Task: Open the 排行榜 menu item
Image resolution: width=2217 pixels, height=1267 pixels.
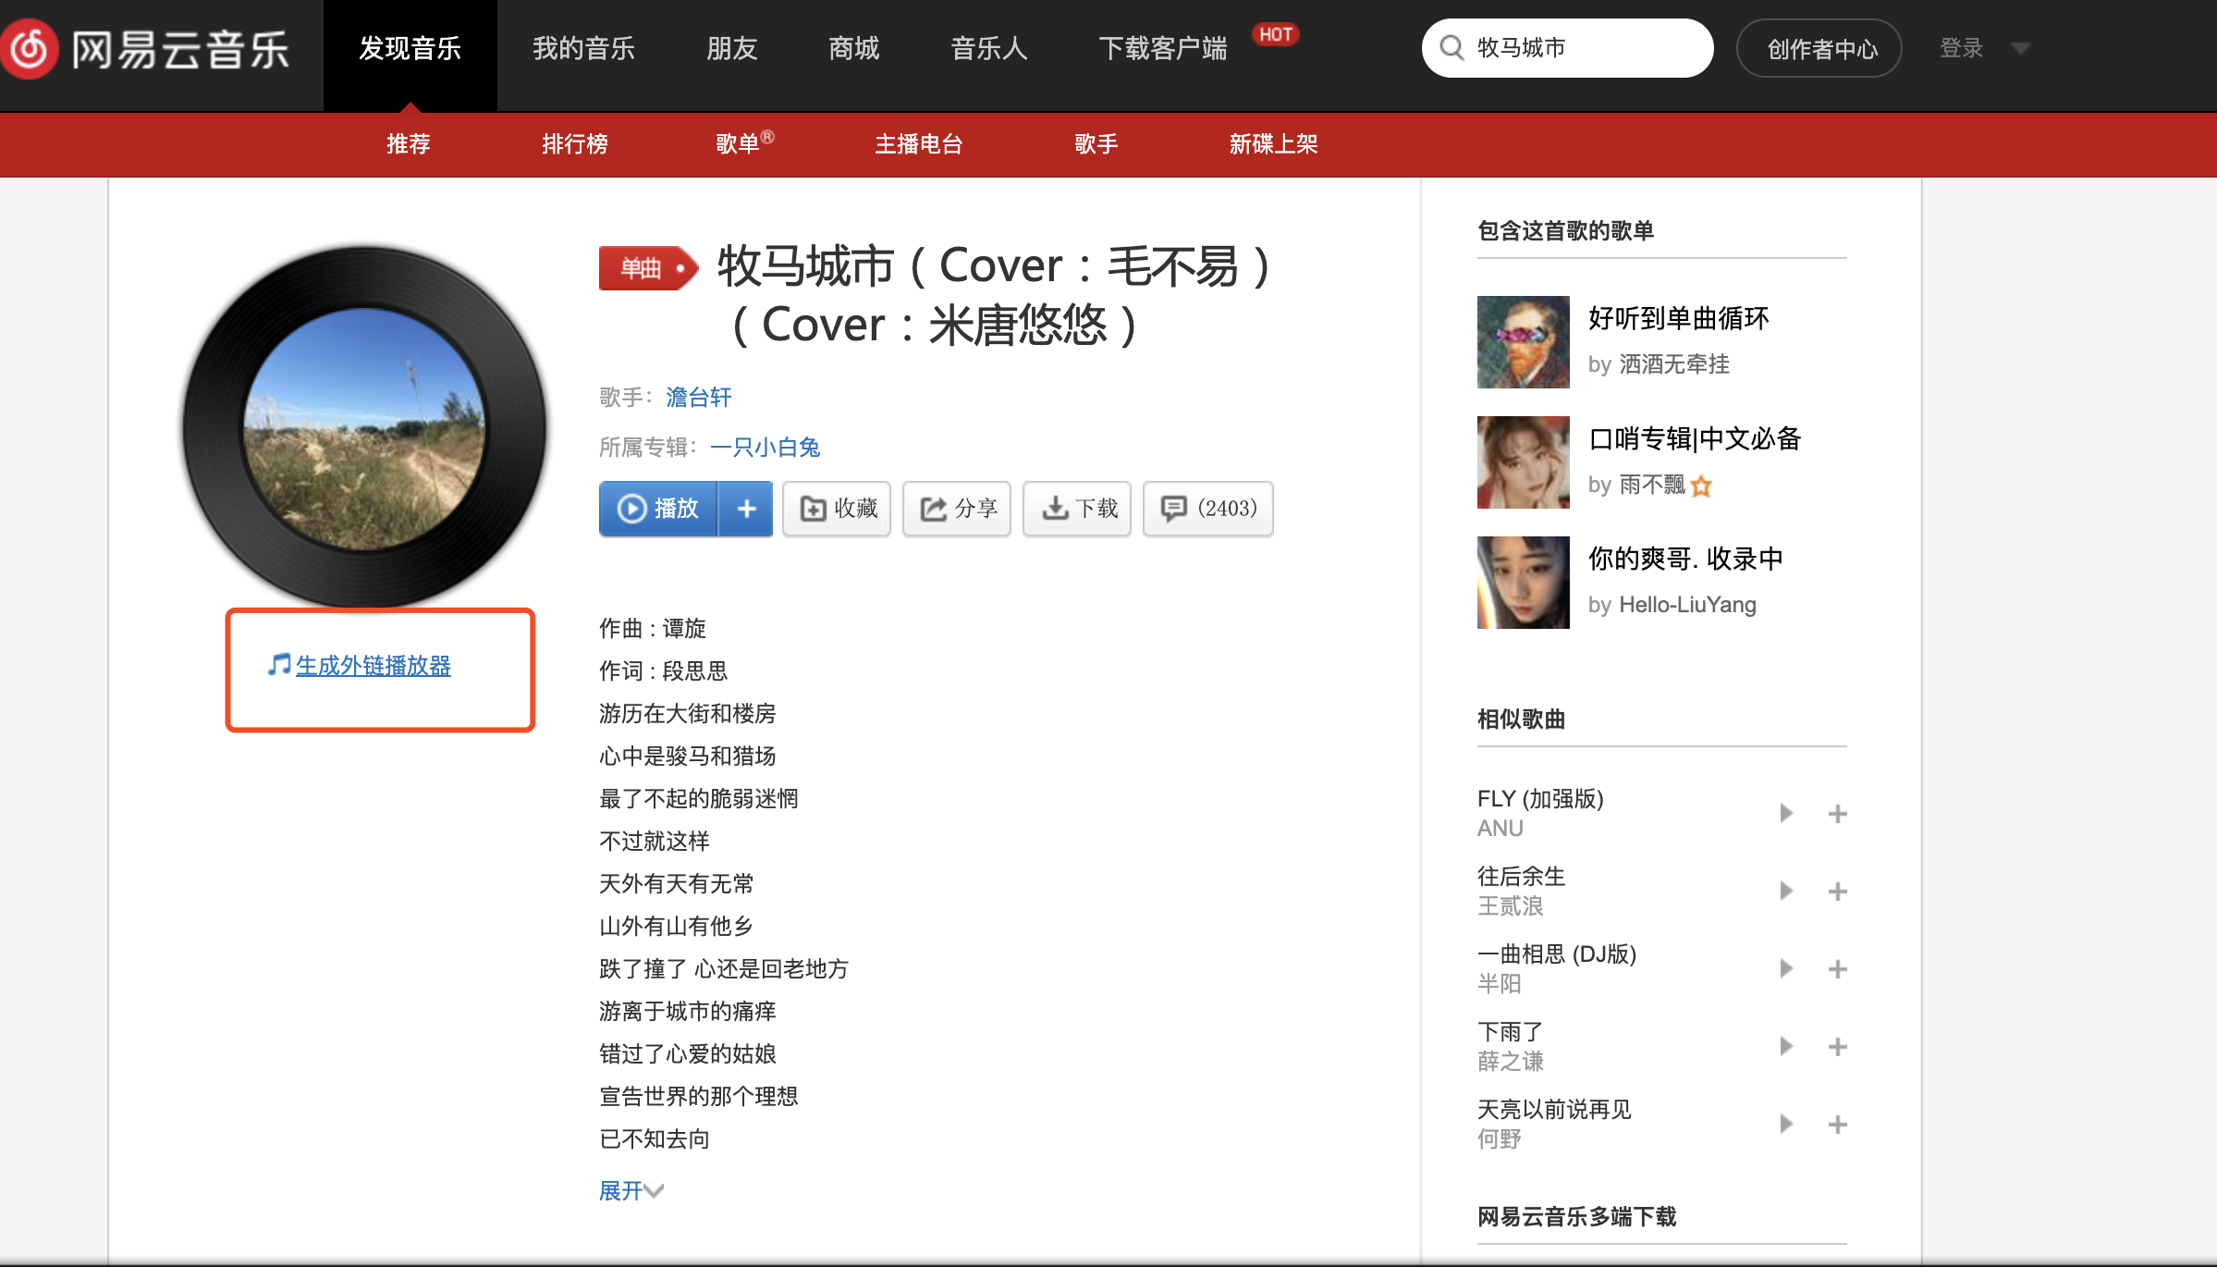Action: [x=574, y=144]
